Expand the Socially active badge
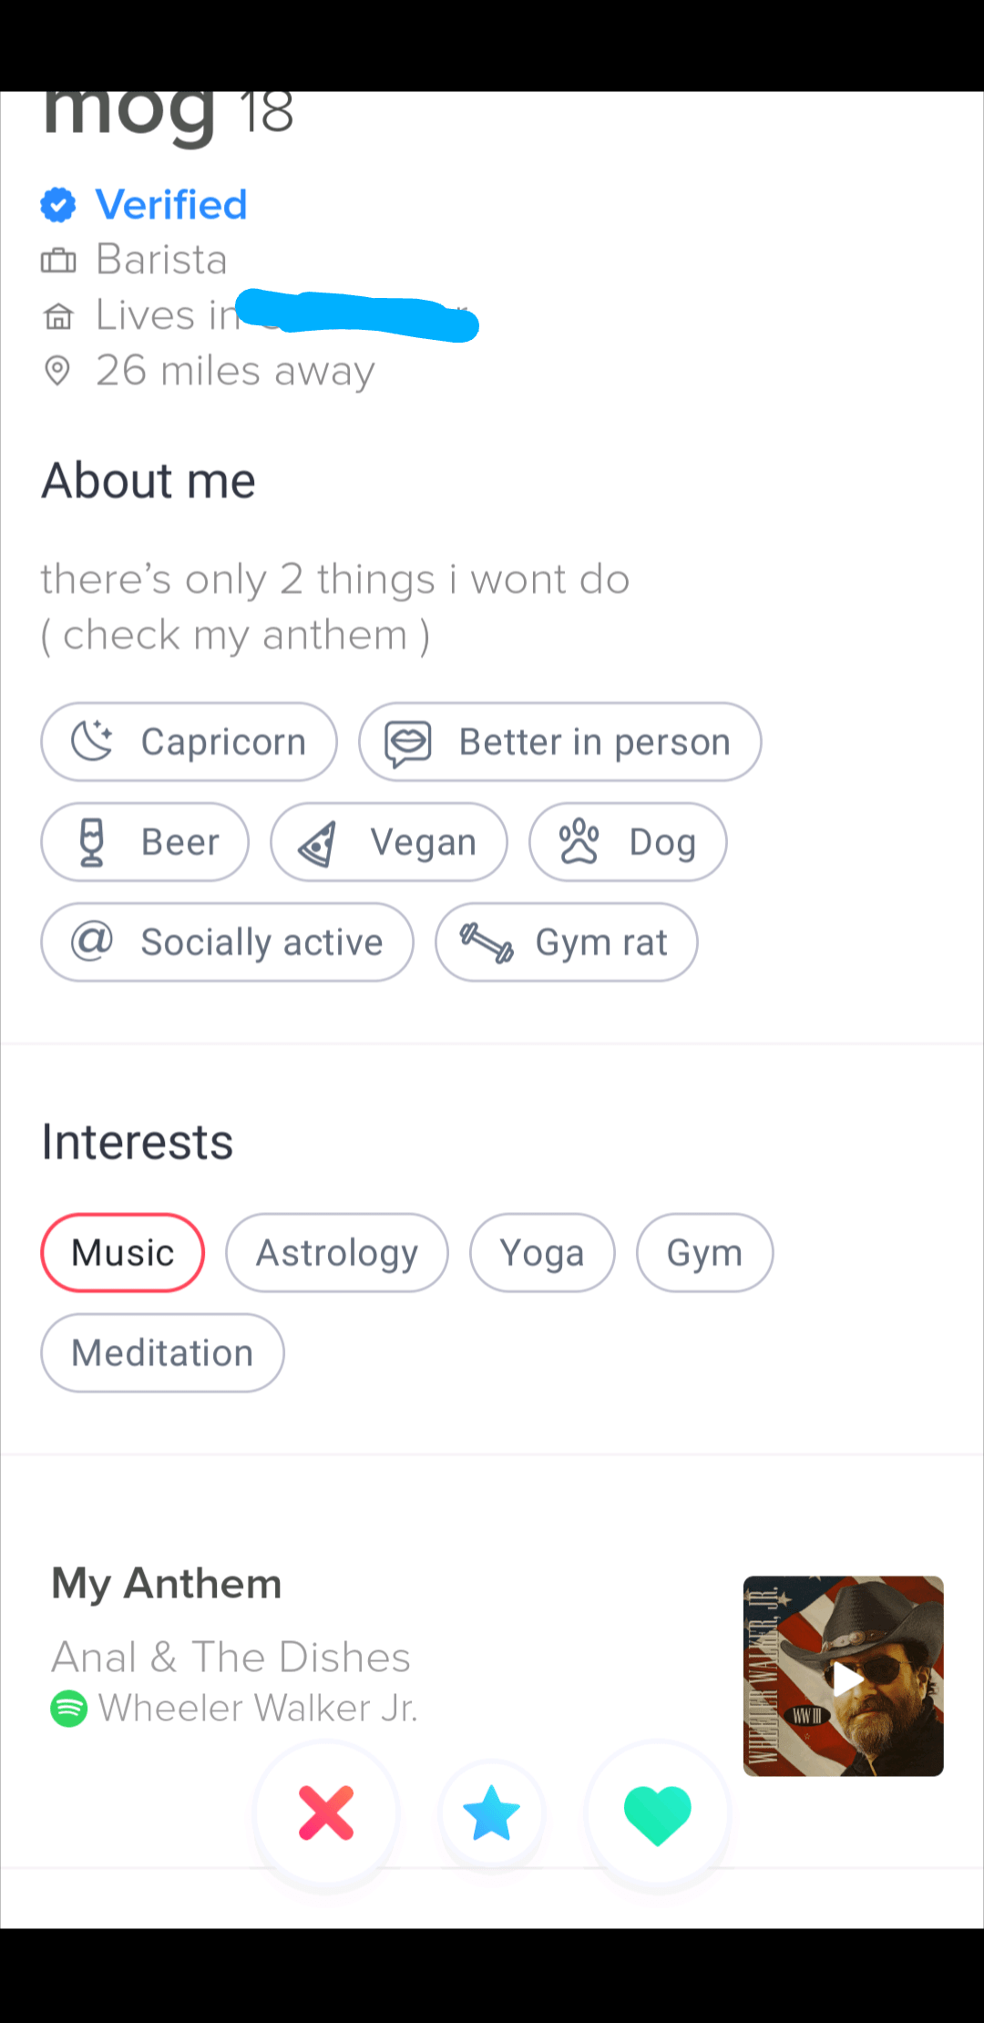 (x=227, y=942)
